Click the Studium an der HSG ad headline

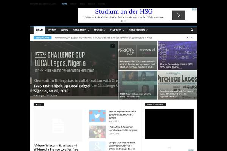tap(124, 11)
